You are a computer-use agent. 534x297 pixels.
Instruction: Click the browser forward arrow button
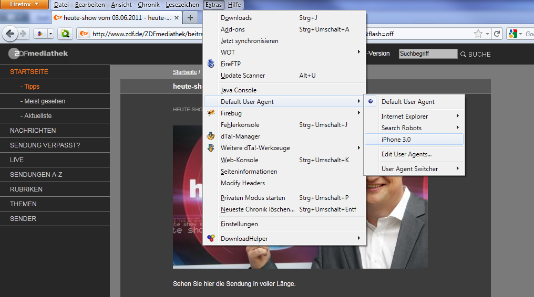pos(23,34)
